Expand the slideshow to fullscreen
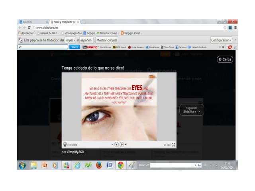255x191 pixels. click(x=173, y=145)
